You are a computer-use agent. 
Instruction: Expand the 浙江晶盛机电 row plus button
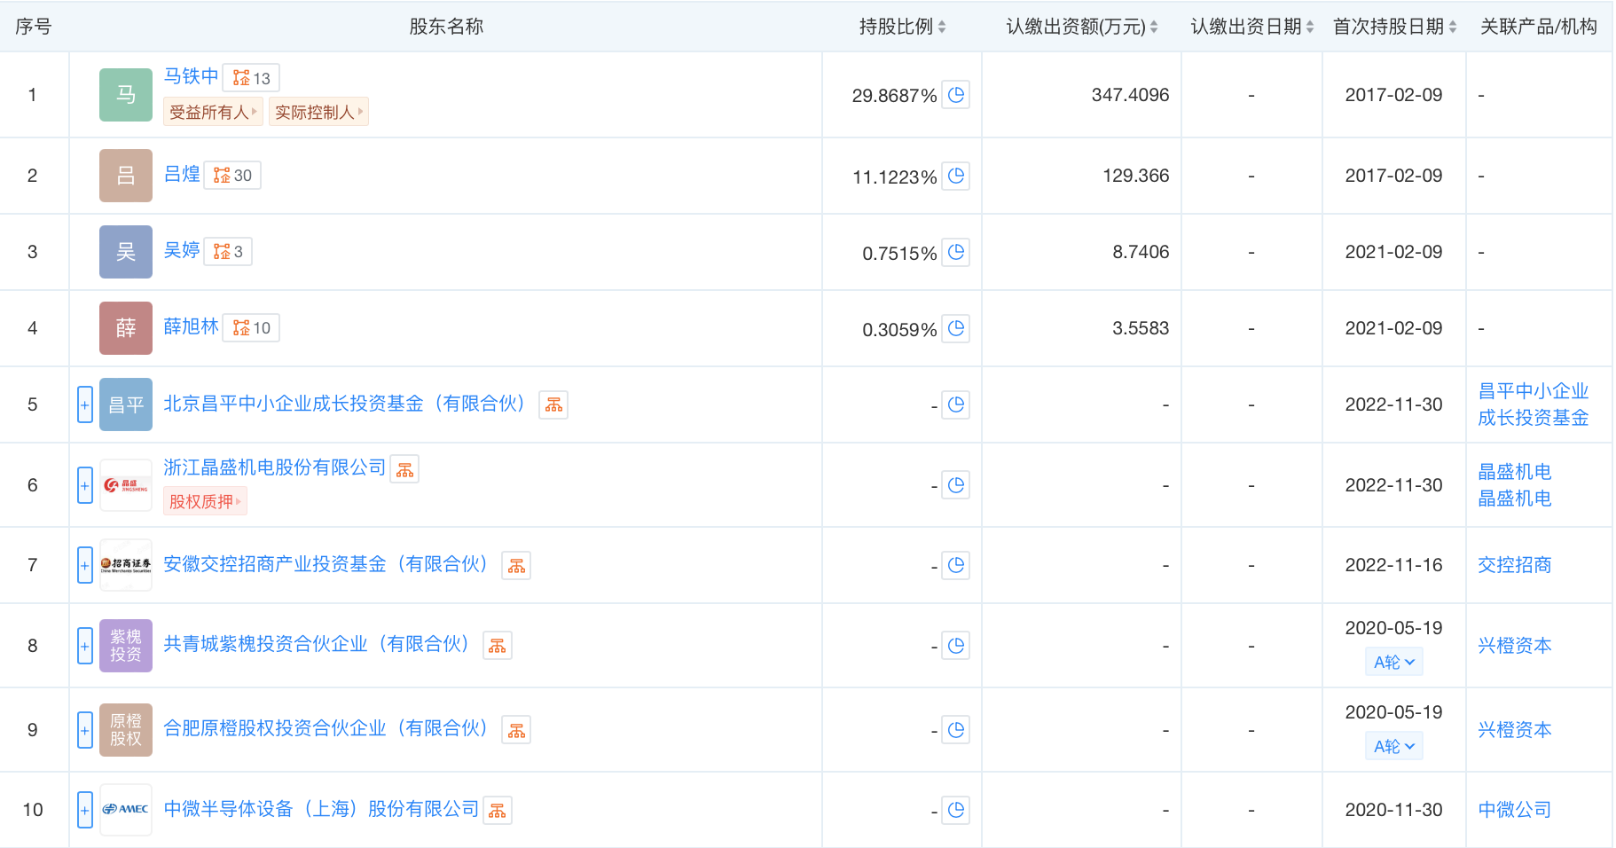85,485
